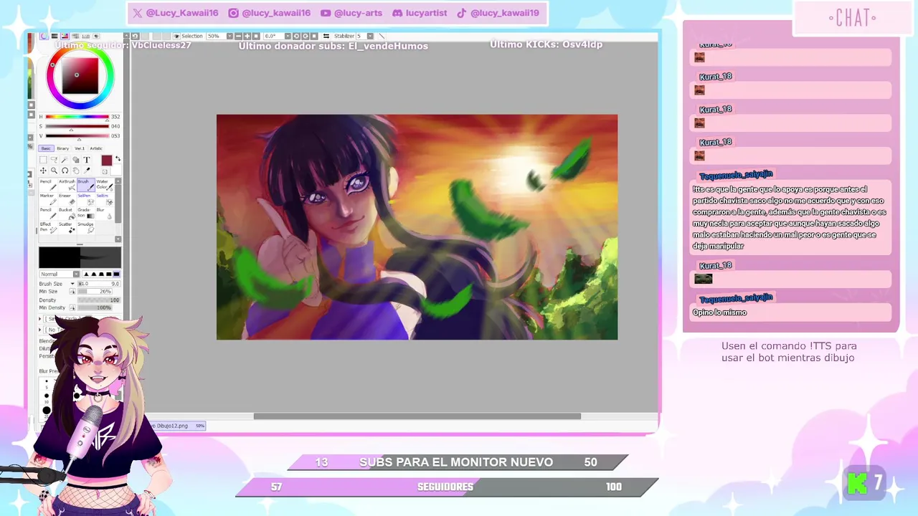Select the Dibujo12.png document tab

click(176, 426)
